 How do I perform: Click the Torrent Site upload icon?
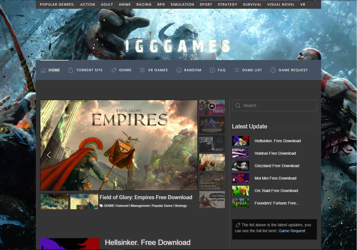(x=71, y=70)
